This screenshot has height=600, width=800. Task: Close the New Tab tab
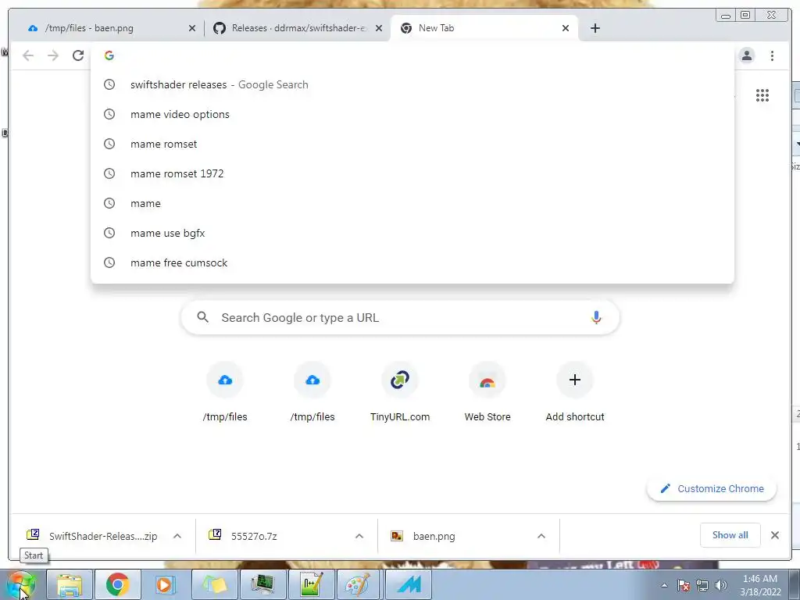tap(566, 28)
